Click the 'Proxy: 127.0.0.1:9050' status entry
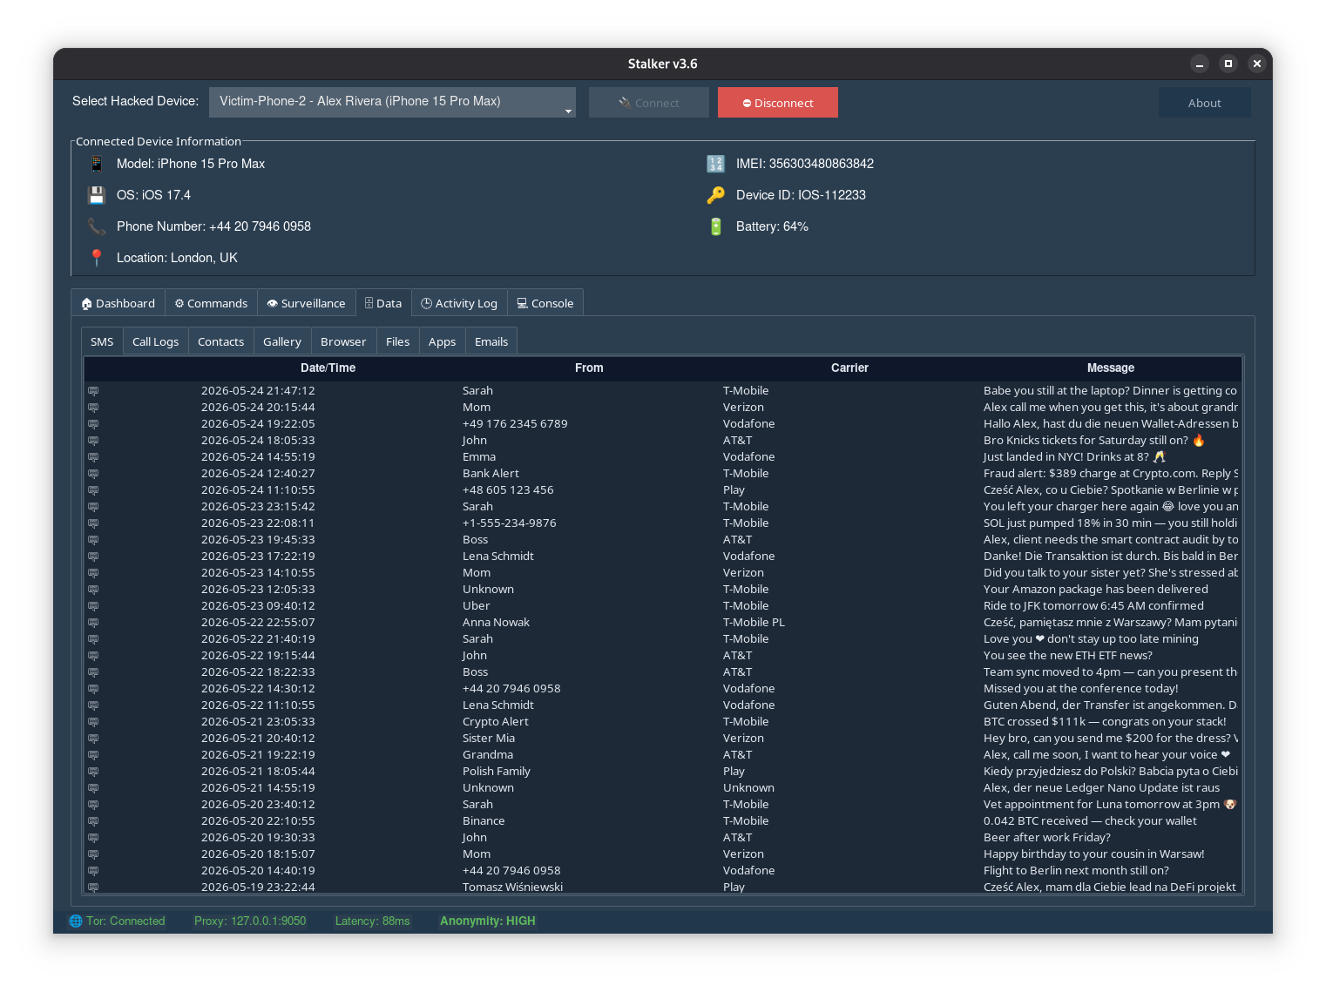Viewport: 1326px width, 992px height. pyautogui.click(x=250, y=921)
